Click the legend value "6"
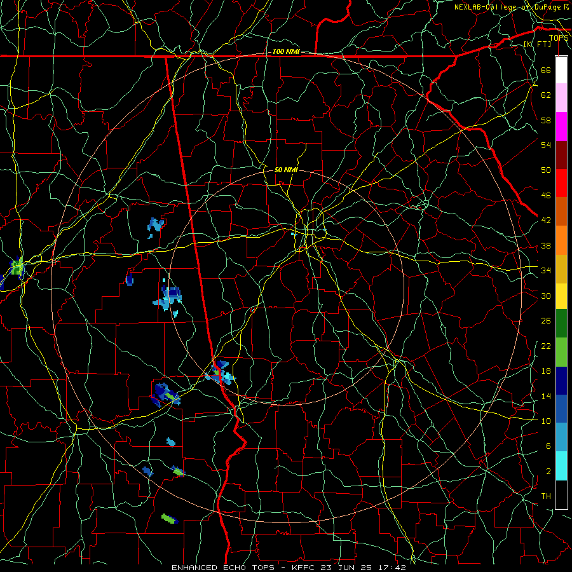The width and height of the screenshot is (572, 572). click(x=548, y=446)
